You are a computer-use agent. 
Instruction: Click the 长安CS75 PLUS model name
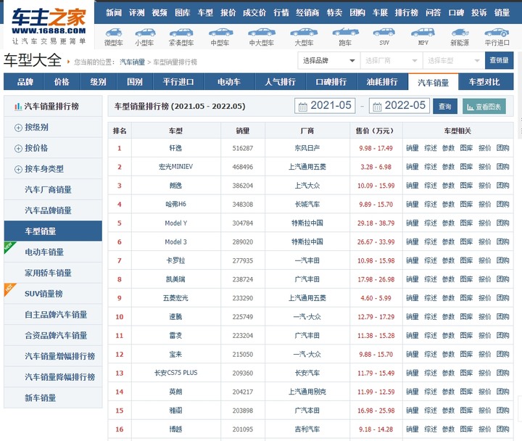[175, 373]
